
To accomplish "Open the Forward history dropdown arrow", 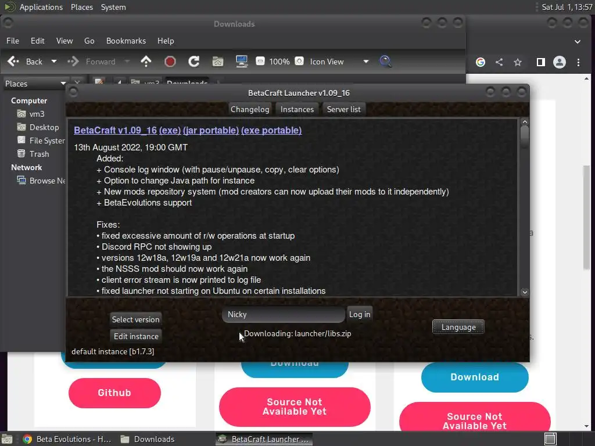I will tap(127, 62).
